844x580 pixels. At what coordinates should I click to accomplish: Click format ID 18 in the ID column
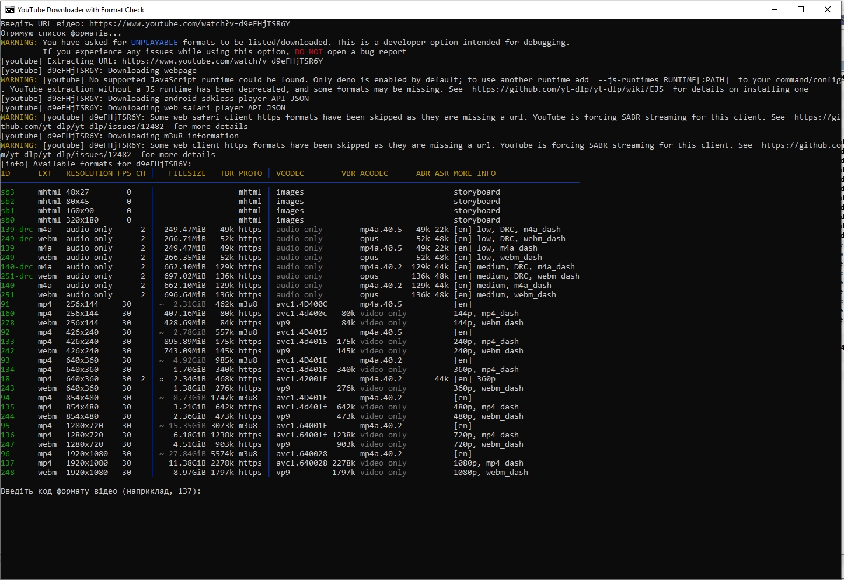pos(5,379)
